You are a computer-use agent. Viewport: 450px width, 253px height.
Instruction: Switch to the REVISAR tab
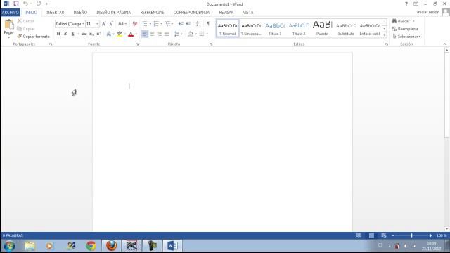[226, 13]
